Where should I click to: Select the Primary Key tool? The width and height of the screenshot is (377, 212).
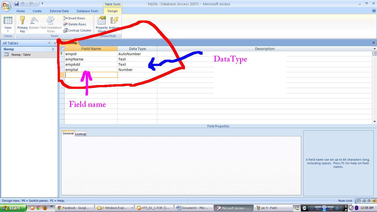tap(22, 24)
